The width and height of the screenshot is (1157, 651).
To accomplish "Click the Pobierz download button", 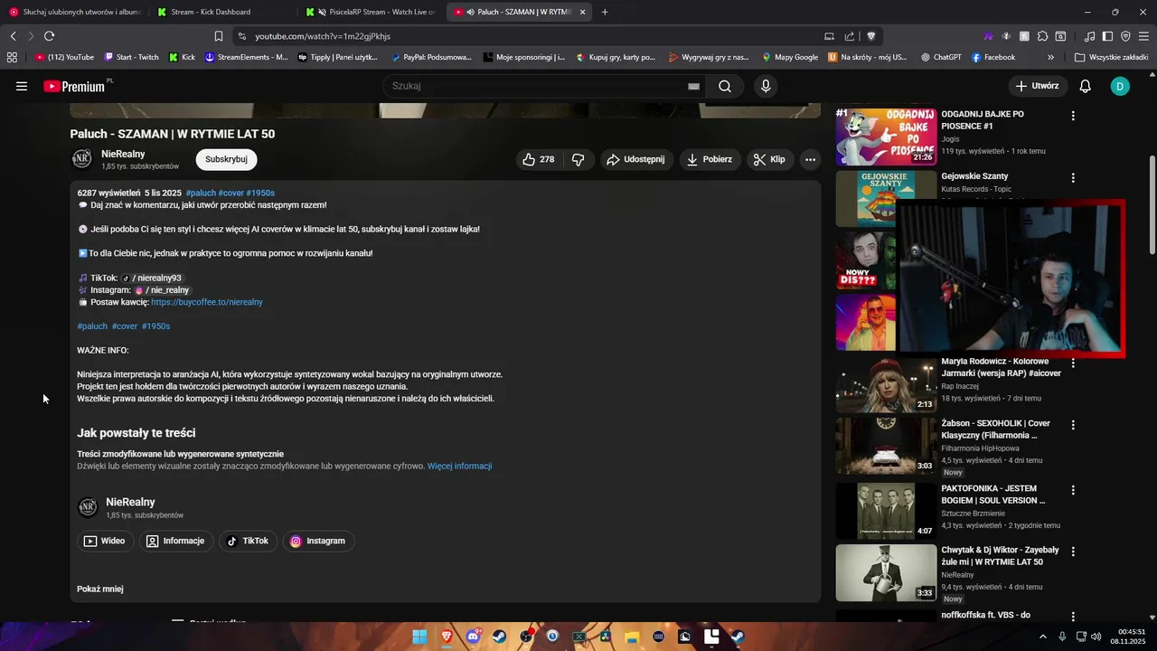I will point(710,159).
